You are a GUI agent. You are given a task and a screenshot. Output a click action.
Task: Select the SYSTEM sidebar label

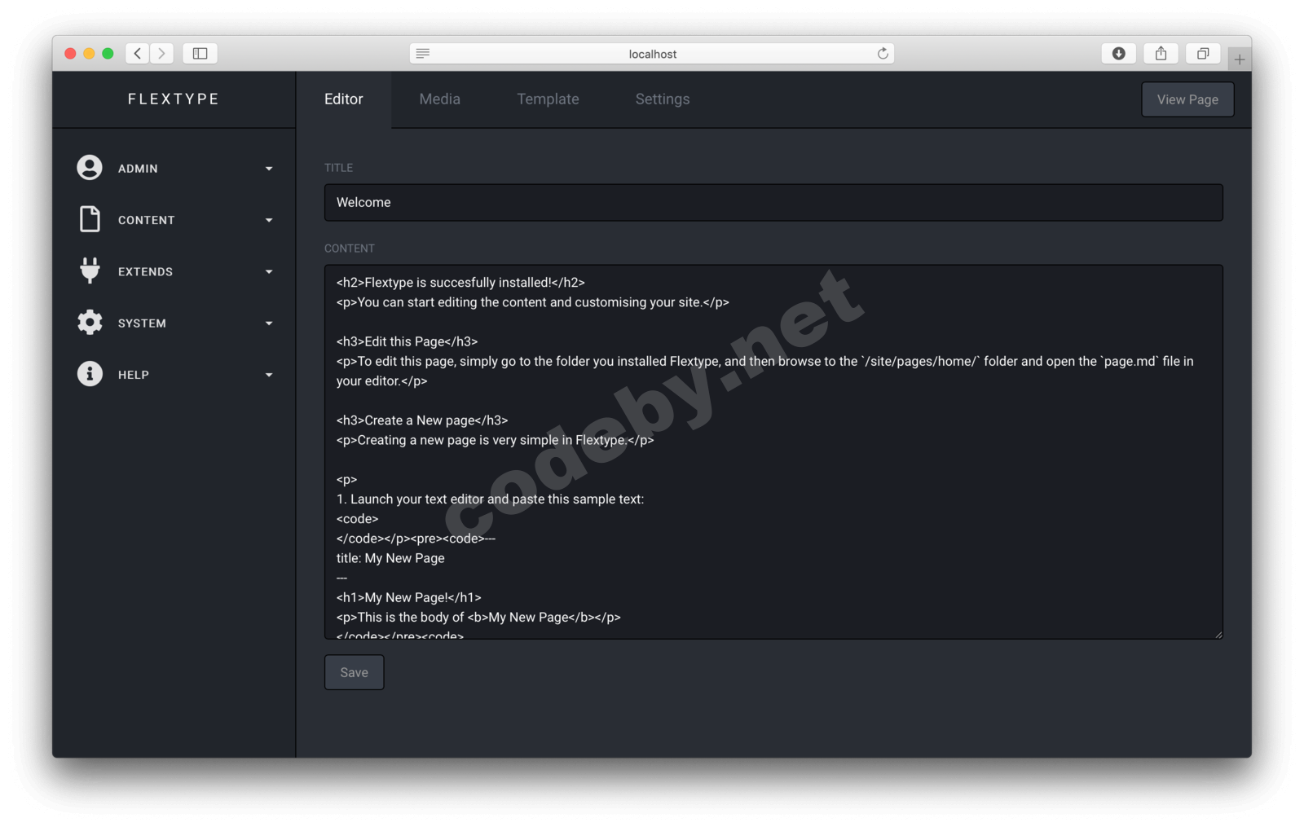pyautogui.click(x=142, y=323)
